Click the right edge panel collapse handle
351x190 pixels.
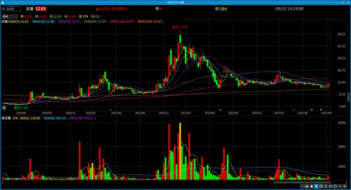tap(349, 97)
